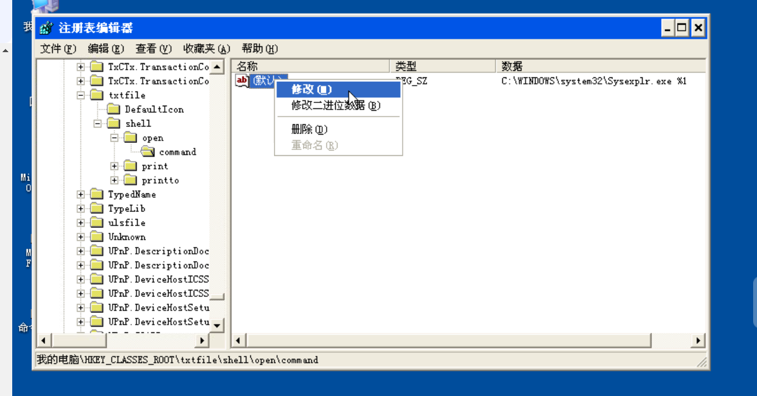Image resolution: width=757 pixels, height=396 pixels.
Task: Collapse the open tree node
Action: 114,138
